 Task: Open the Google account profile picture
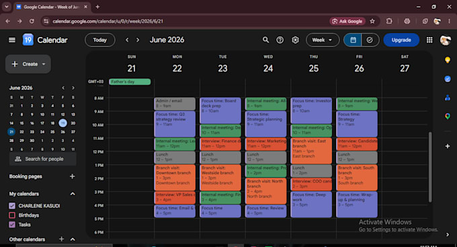pyautogui.click(x=446, y=40)
